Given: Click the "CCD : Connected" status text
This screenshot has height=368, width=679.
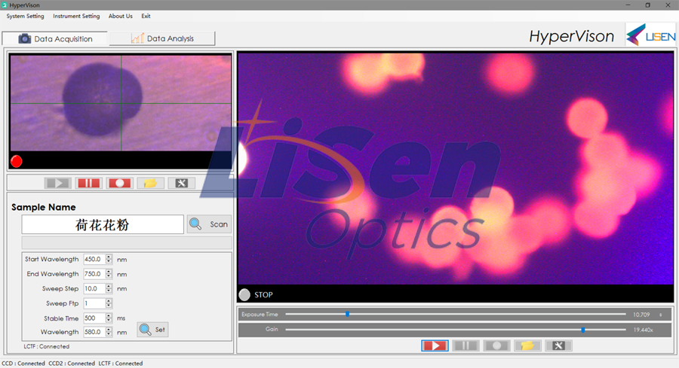Looking at the screenshot, I should click(x=23, y=363).
